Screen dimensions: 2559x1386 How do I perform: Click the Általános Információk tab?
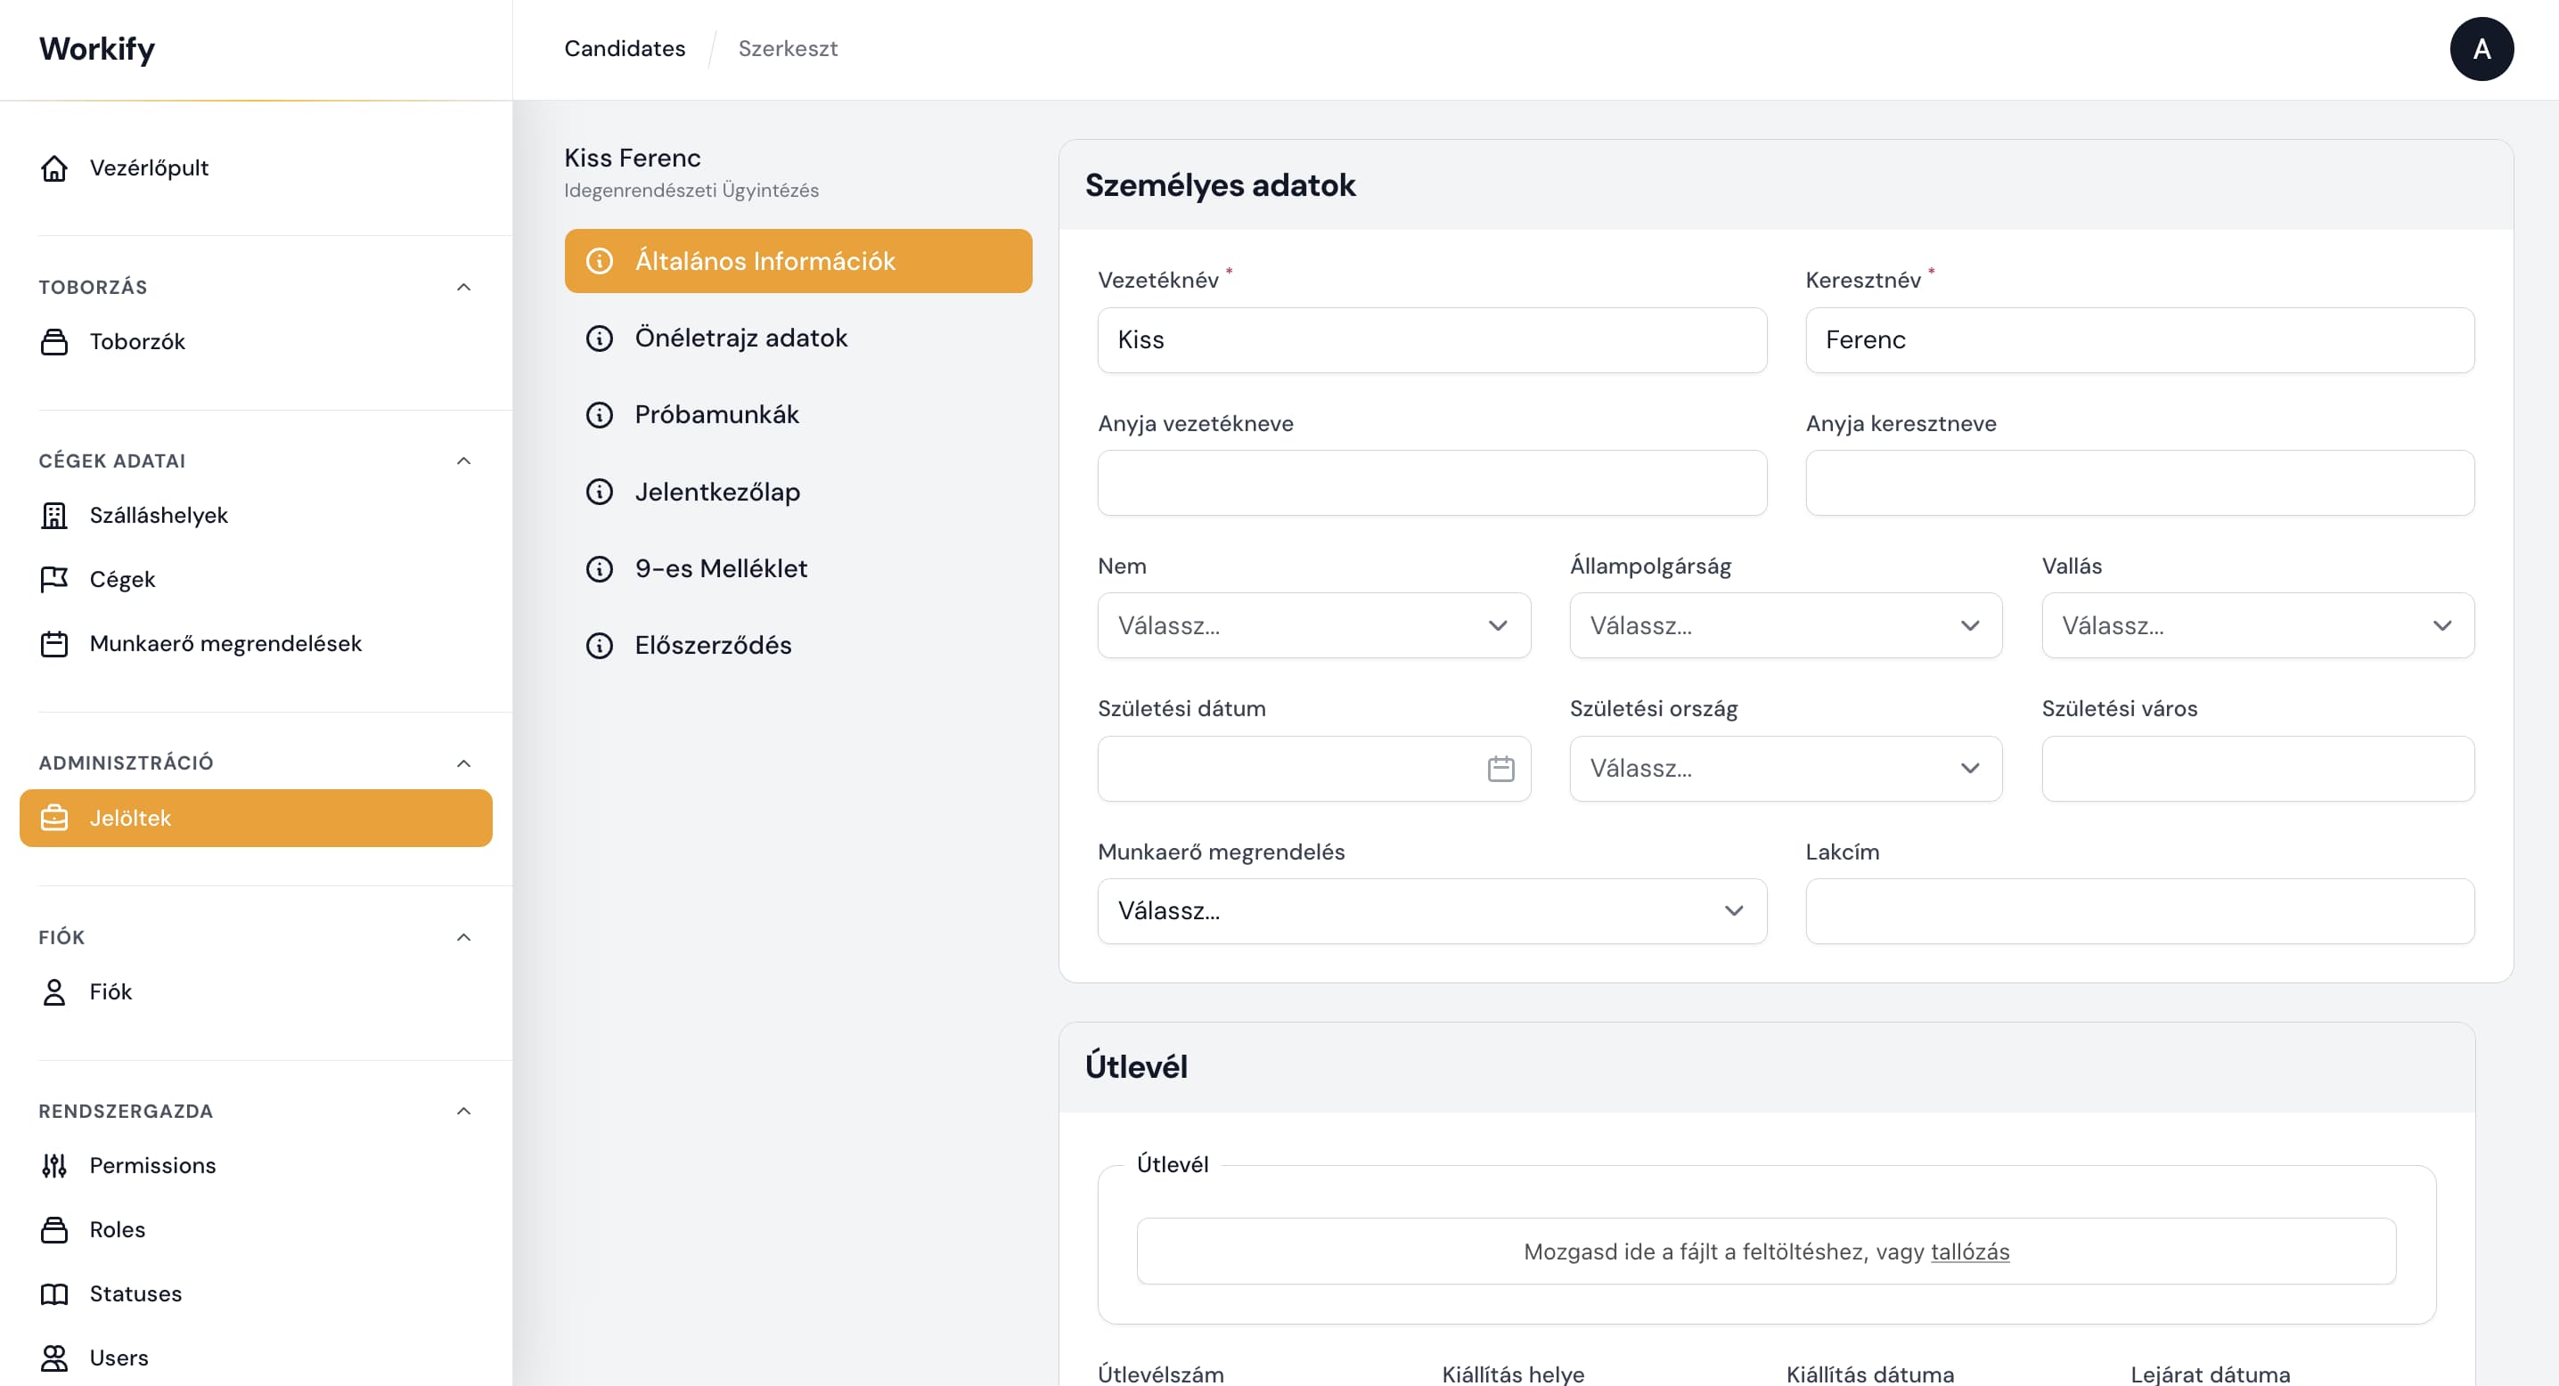(797, 259)
